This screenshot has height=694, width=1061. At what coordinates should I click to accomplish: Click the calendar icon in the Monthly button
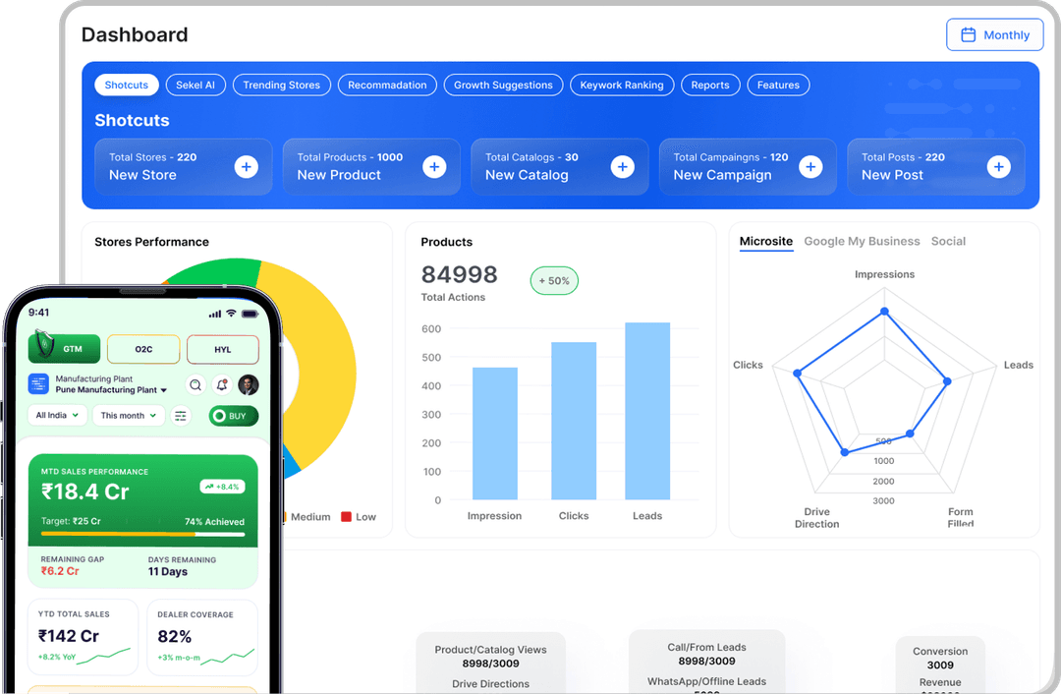[x=969, y=34]
